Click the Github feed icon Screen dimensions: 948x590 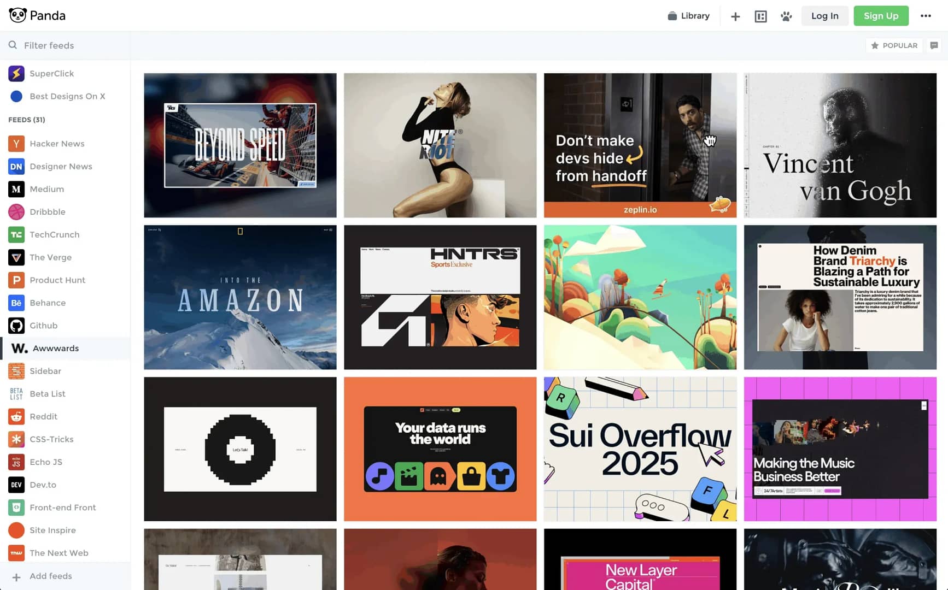[16, 326]
